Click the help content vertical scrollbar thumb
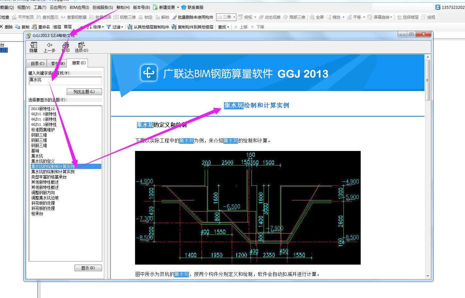The width and height of the screenshot is (465, 298). pyautogui.click(x=427, y=80)
